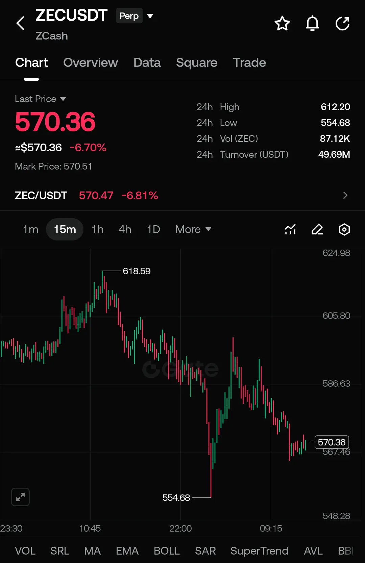Tap the Mark Price: 570.51 text
365x563 pixels.
(x=53, y=167)
